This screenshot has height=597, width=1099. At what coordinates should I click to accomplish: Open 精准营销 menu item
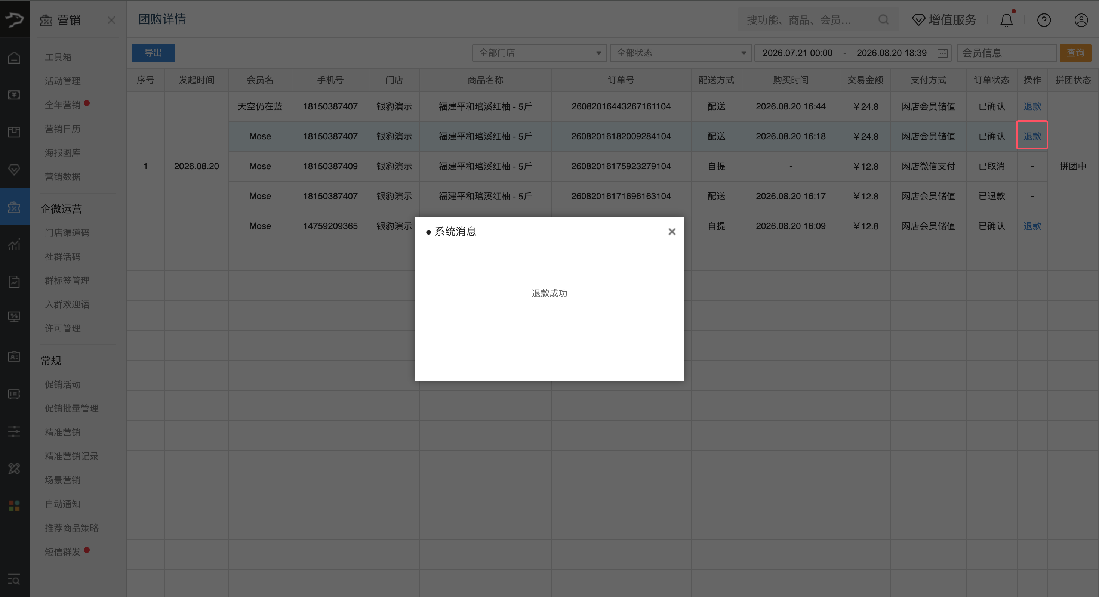tap(63, 432)
